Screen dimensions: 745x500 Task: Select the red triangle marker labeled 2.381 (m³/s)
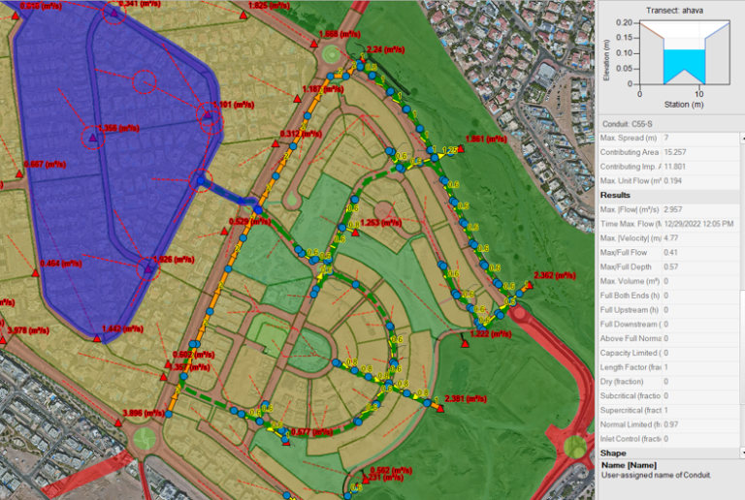[x=438, y=409]
